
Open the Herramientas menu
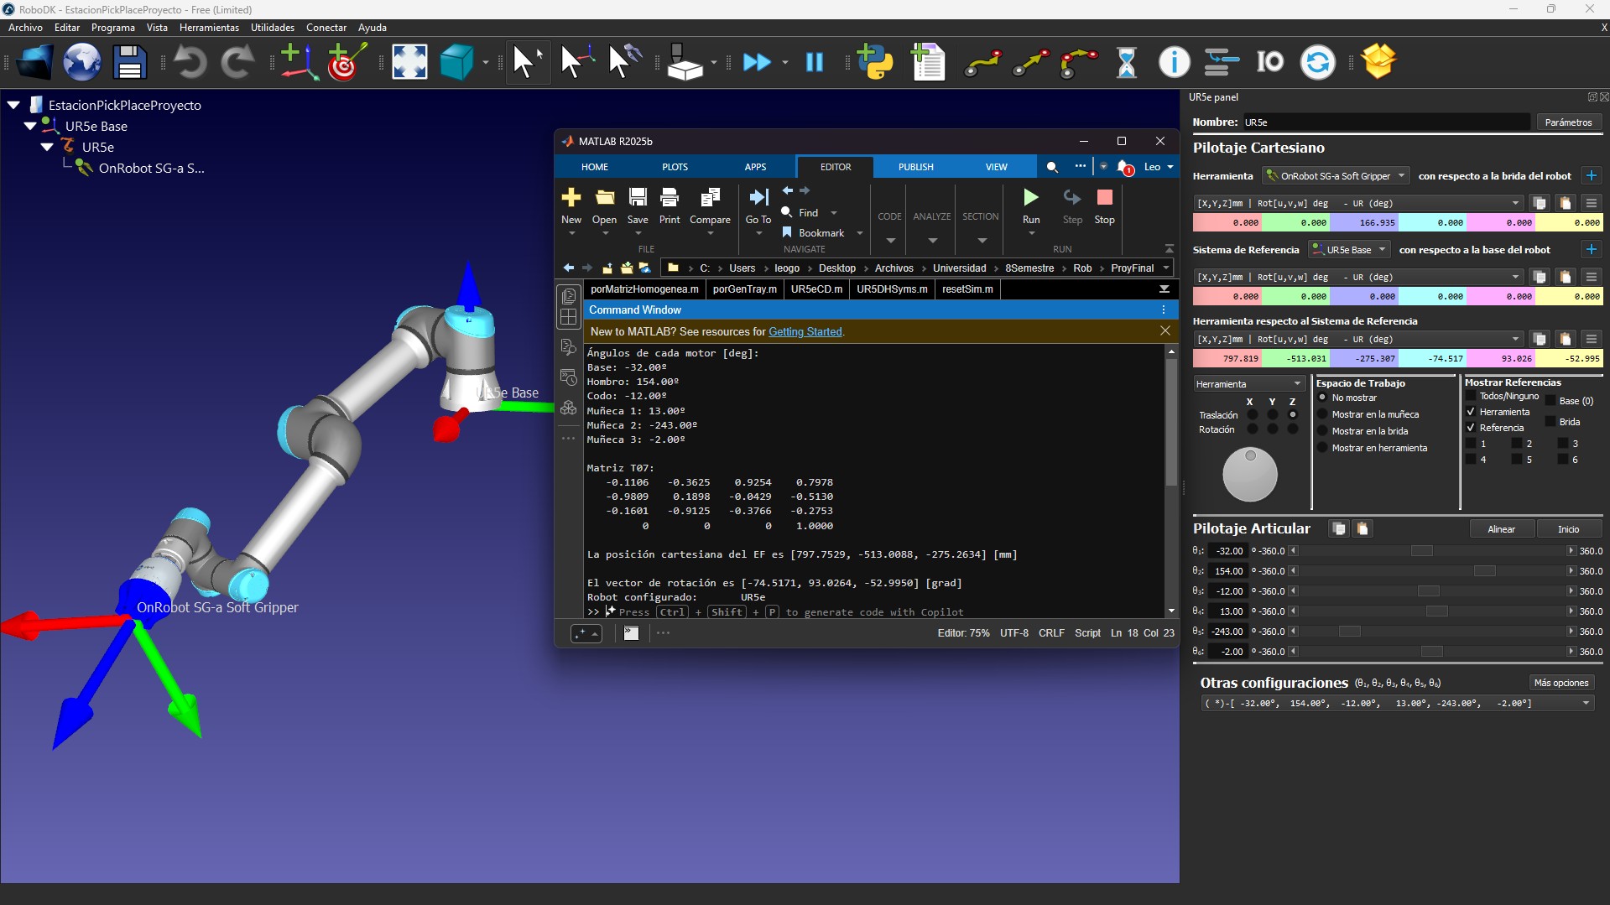tap(209, 28)
